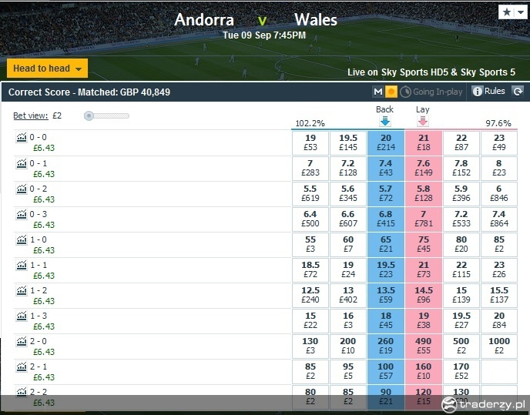Open market Rules info icon

coord(477,92)
